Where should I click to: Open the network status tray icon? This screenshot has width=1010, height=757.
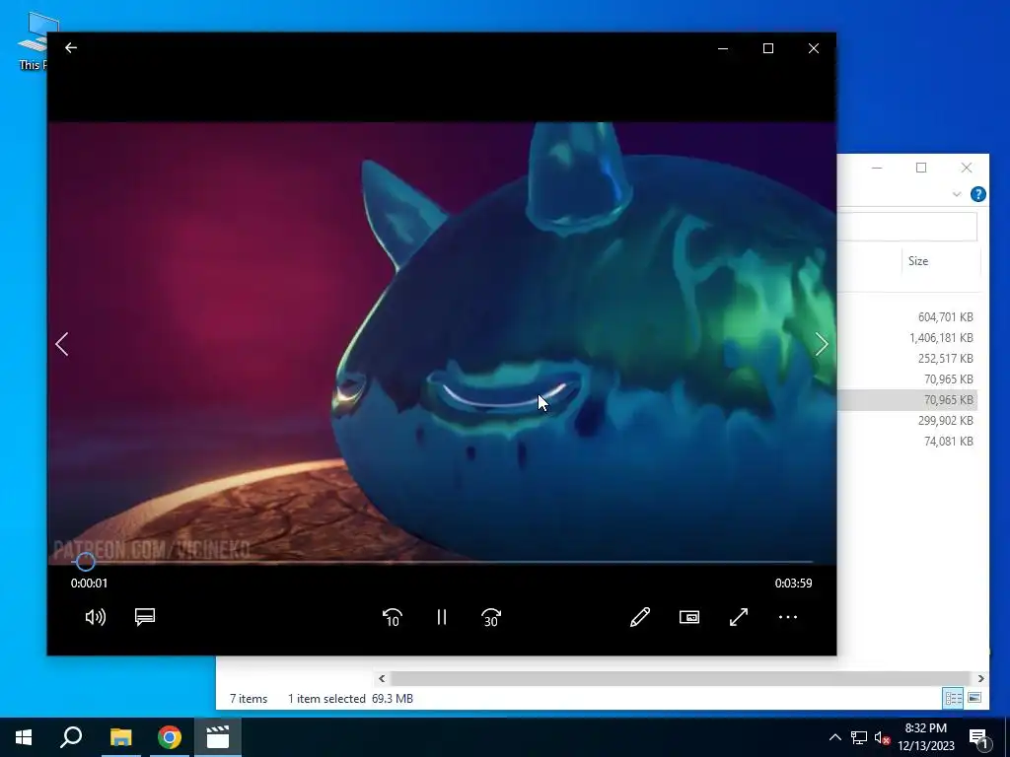point(859,737)
